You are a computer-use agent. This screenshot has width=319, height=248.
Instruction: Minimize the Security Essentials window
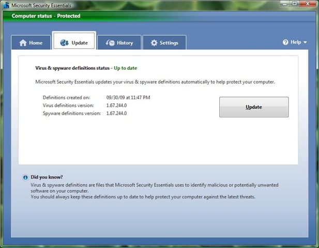point(284,4)
